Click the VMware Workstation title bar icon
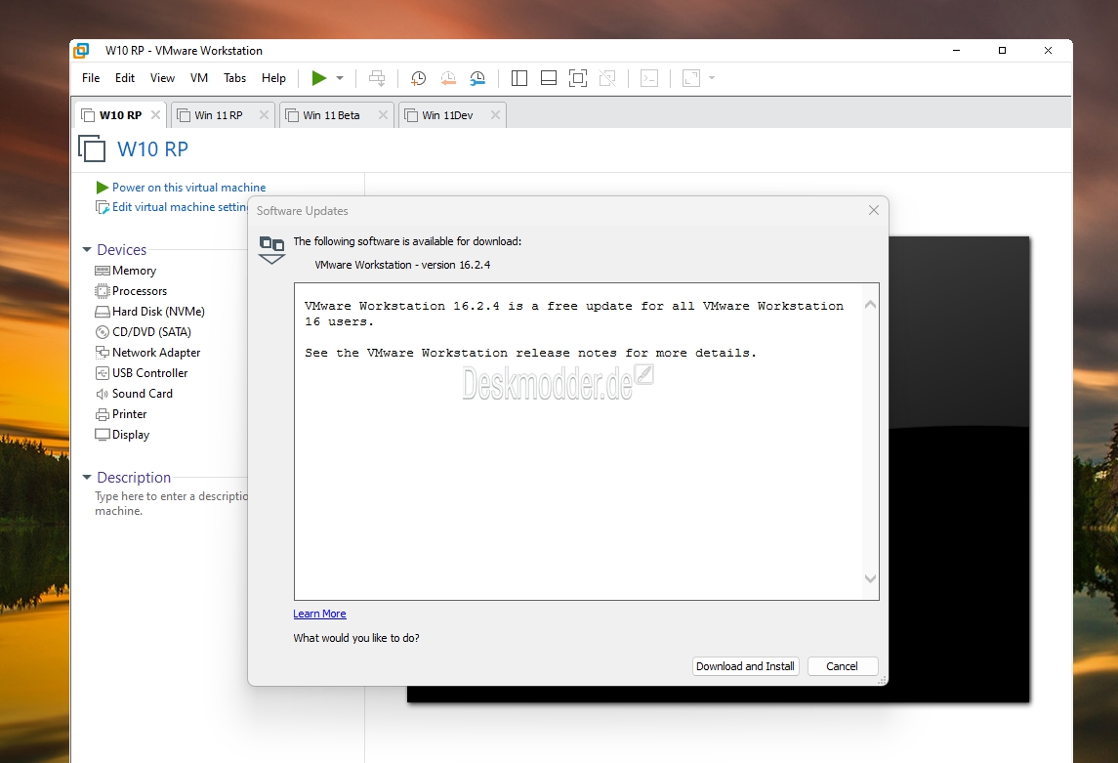Viewport: 1118px width, 763px height. 82,51
